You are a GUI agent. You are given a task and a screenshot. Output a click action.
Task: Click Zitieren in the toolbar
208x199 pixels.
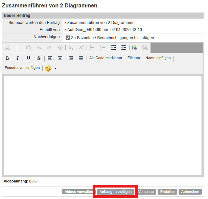pos(134,58)
